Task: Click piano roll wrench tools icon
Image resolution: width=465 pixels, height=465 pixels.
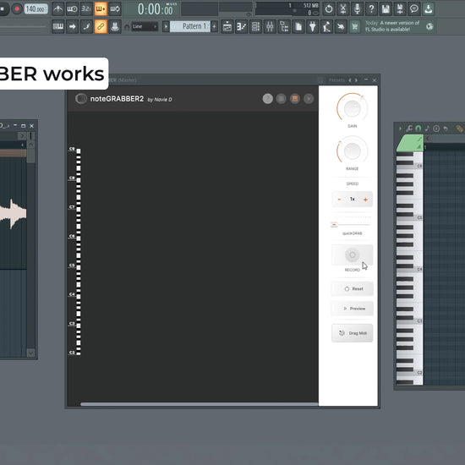Action: coord(409,129)
